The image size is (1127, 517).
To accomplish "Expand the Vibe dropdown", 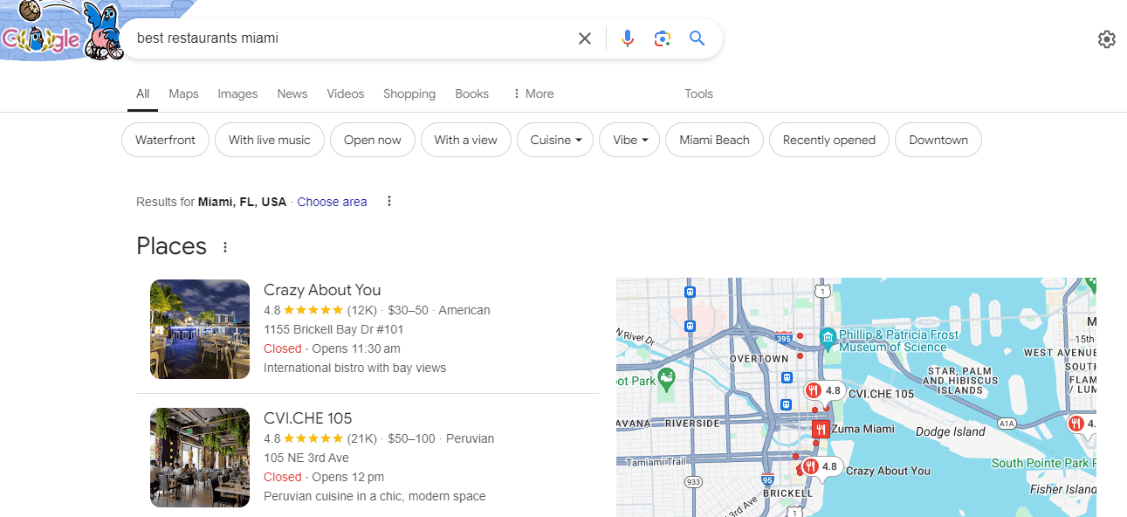I will coord(629,140).
